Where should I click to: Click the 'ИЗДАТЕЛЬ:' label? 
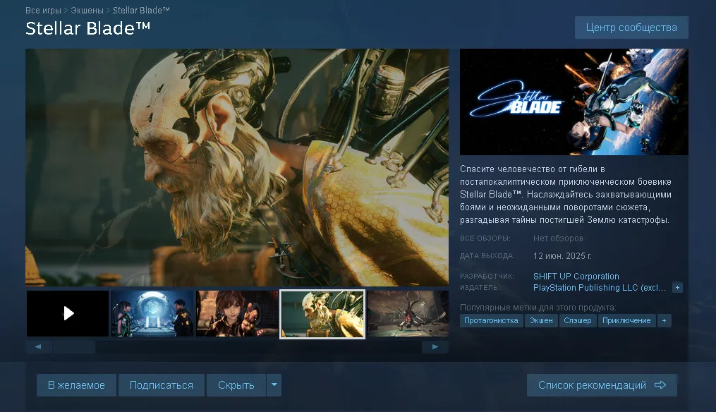480,288
